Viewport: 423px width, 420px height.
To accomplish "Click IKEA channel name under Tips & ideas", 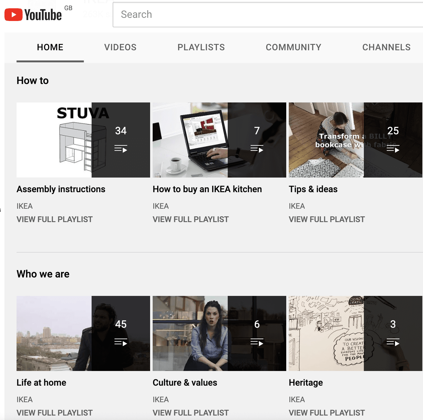I will click(297, 206).
